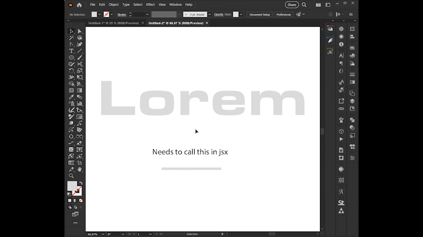Open the Type menu
The image size is (423, 237).
(x=126, y=4)
